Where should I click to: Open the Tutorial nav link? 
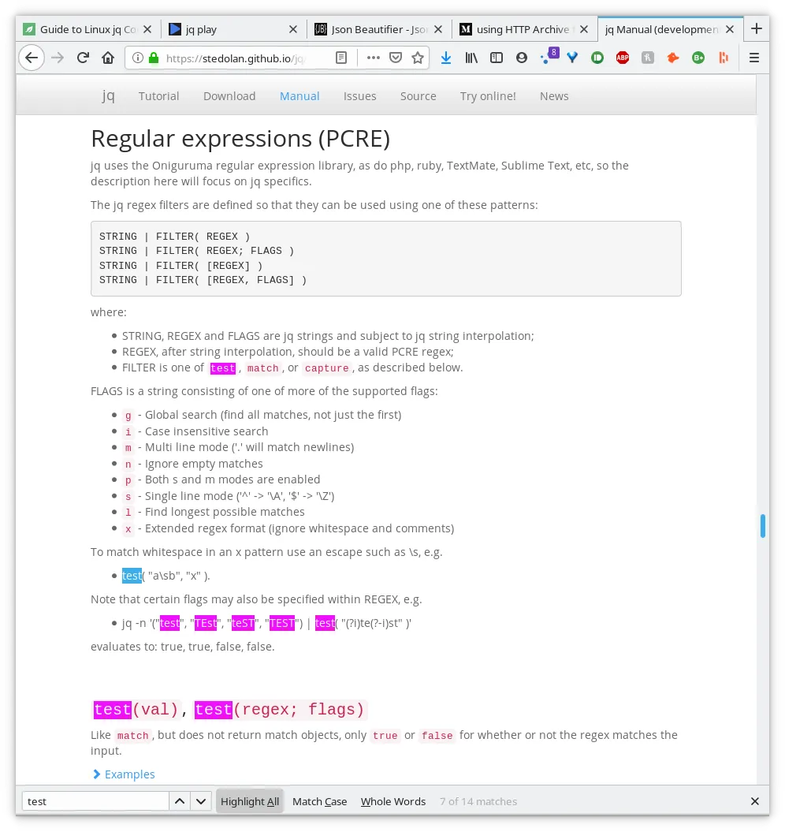tap(158, 96)
